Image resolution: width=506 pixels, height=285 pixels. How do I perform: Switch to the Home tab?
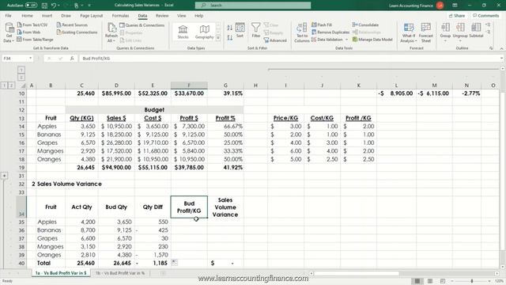coord(27,16)
